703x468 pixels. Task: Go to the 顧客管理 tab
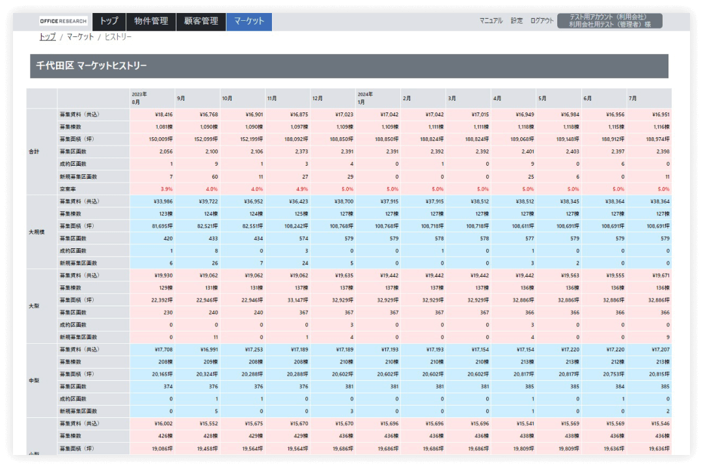[x=201, y=21]
